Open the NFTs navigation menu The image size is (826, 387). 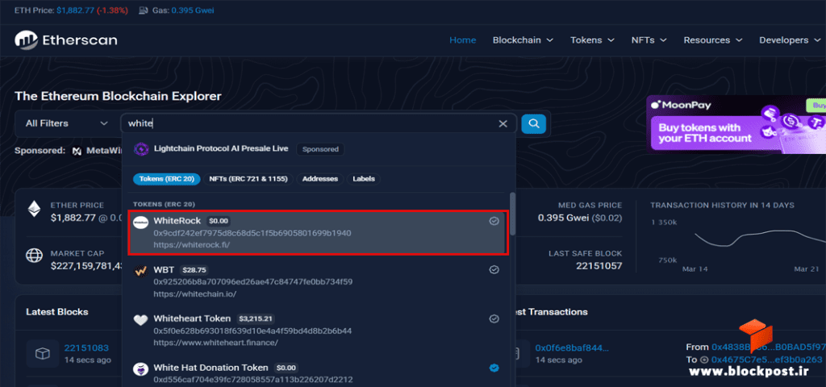pyautogui.click(x=649, y=40)
